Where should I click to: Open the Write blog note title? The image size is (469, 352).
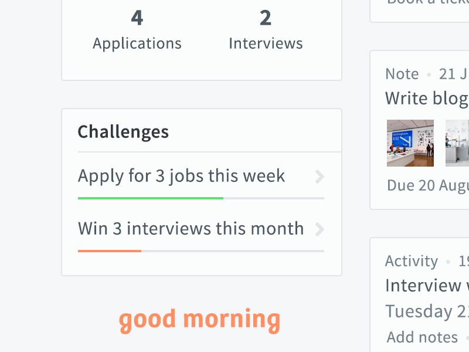(427, 99)
